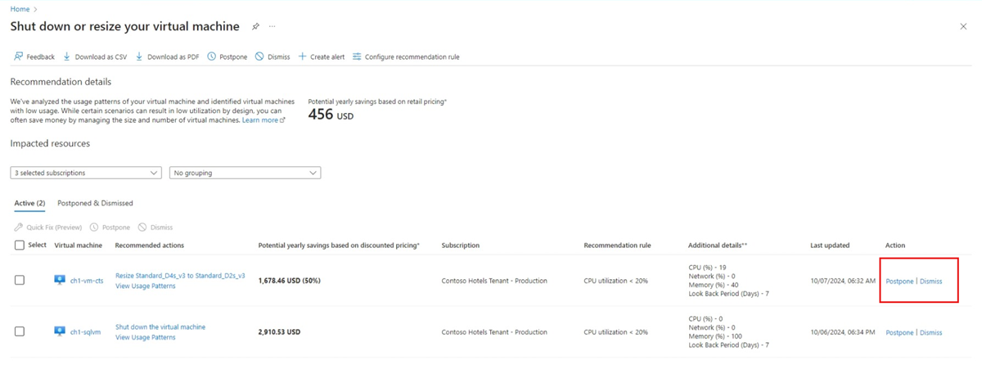Screen dimensions: 982x365
Task: Click Resize Standard_D4s_v3 to Standard_D2s_v3 link
Action: coord(180,276)
